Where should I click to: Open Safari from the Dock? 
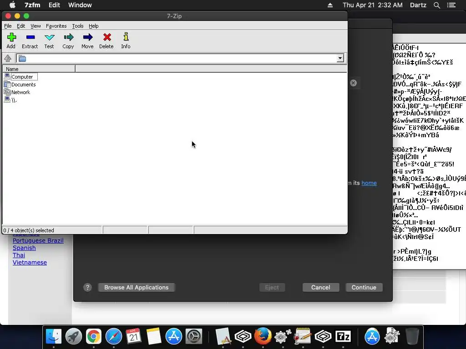click(x=113, y=337)
